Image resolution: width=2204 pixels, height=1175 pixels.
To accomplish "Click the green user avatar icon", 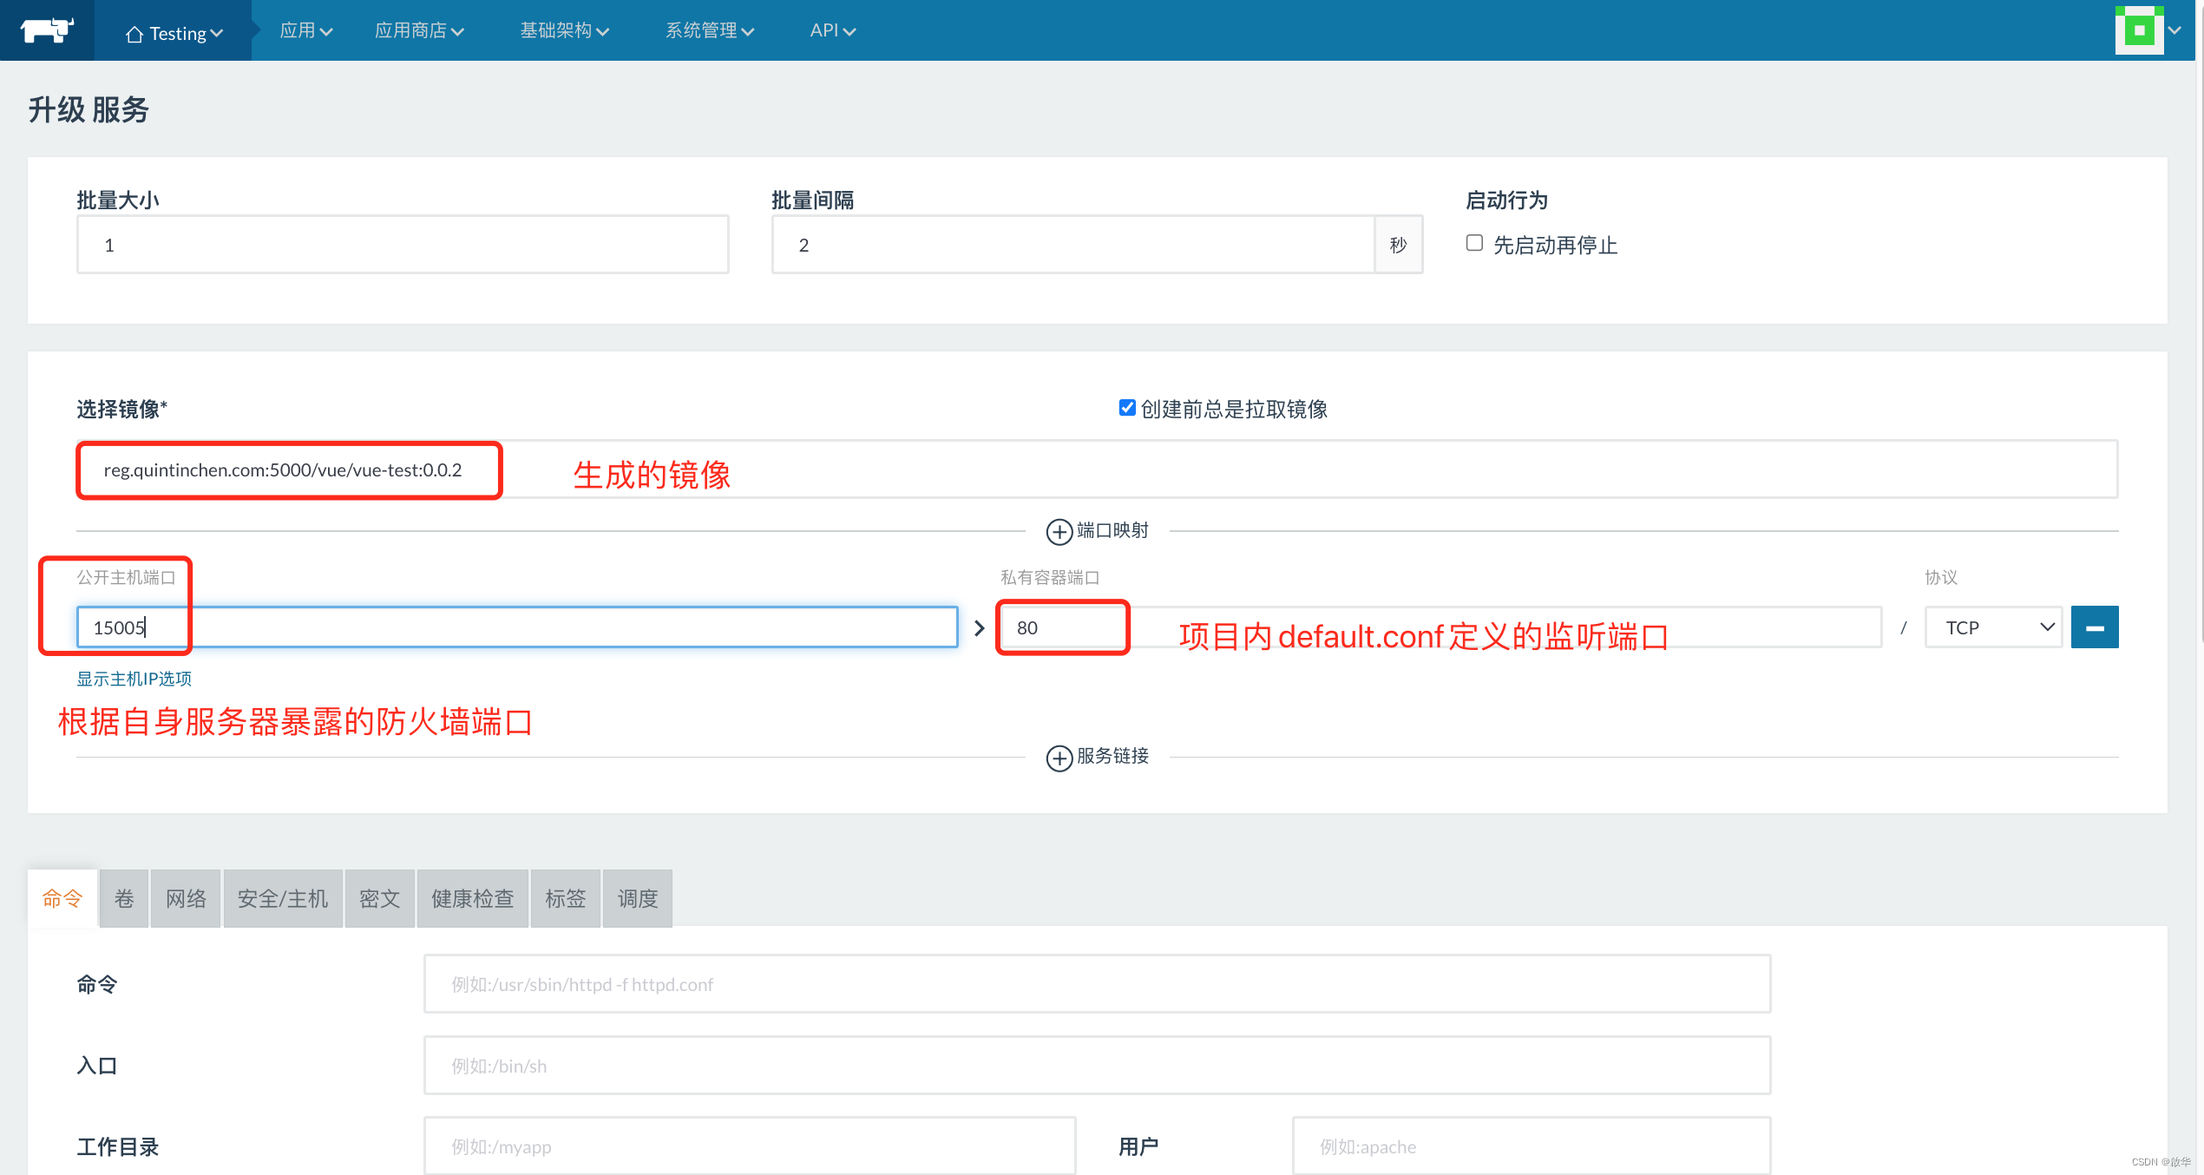I will (x=2139, y=30).
